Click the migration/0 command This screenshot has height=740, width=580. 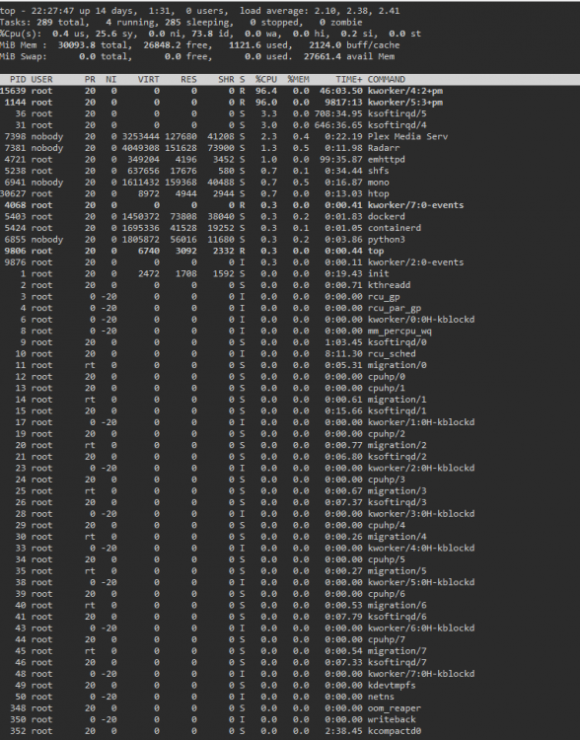397,365
